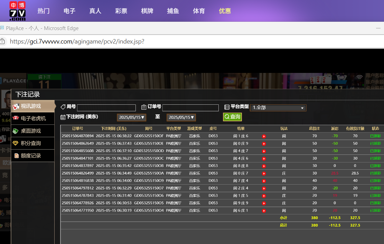Screen dimensions: 384x244
Task: Select the 视讯游戏 sidebar tab
Action: [33, 106]
